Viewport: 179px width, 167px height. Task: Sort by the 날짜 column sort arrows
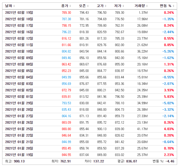tap(14, 6)
